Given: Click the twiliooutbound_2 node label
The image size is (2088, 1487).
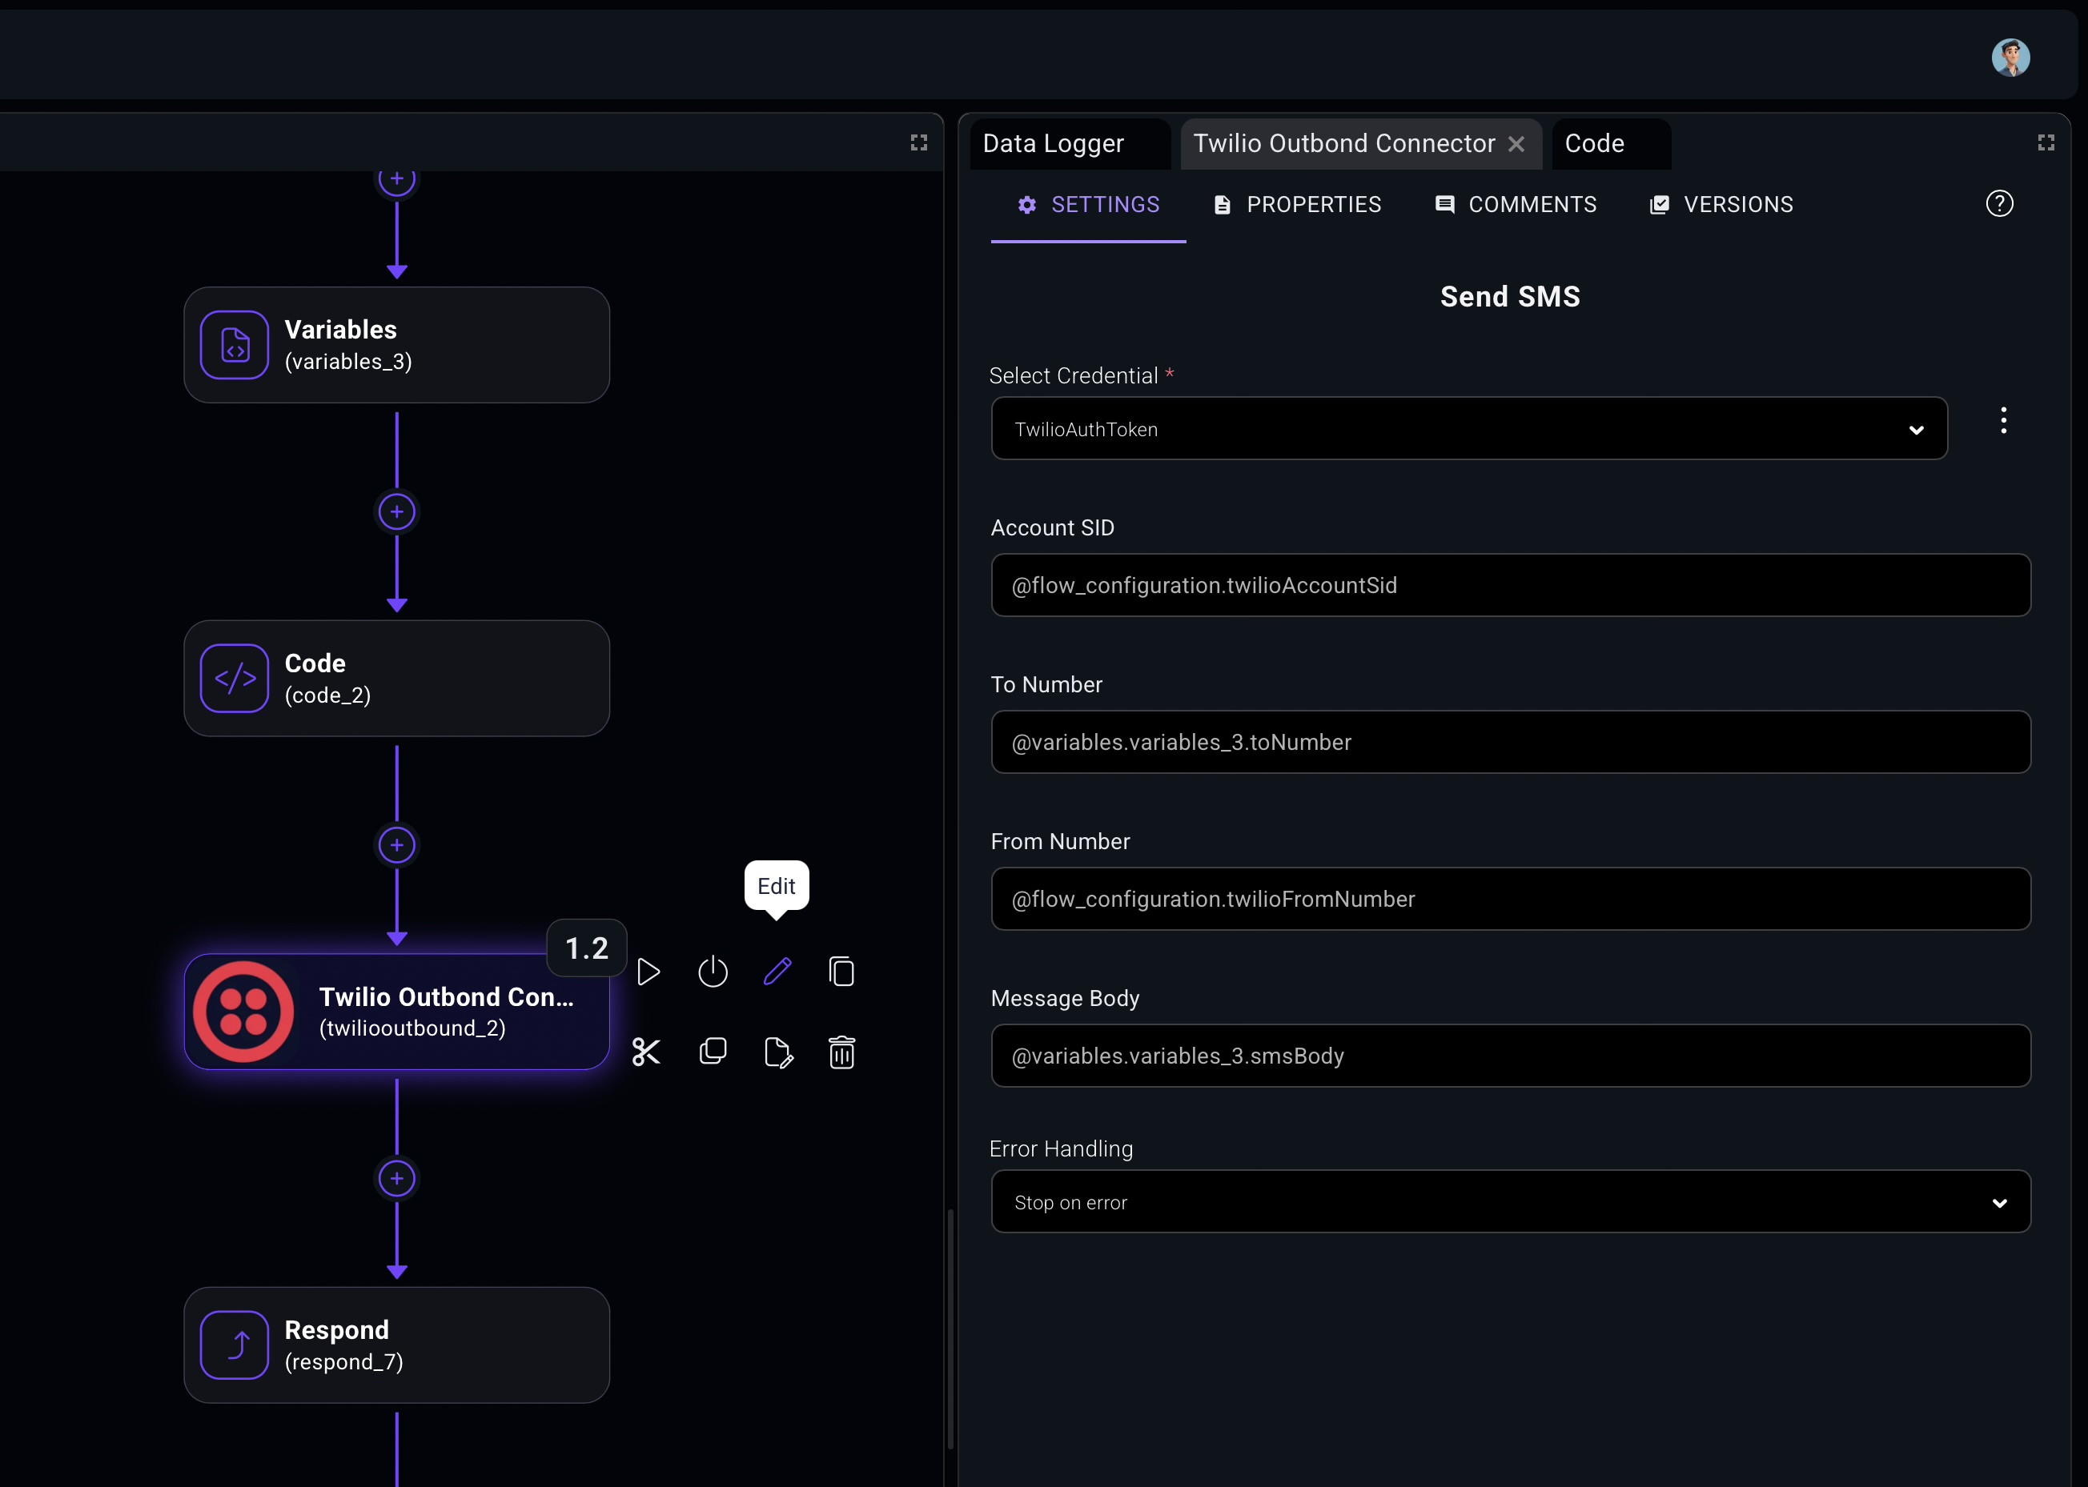Looking at the screenshot, I should (412, 1028).
